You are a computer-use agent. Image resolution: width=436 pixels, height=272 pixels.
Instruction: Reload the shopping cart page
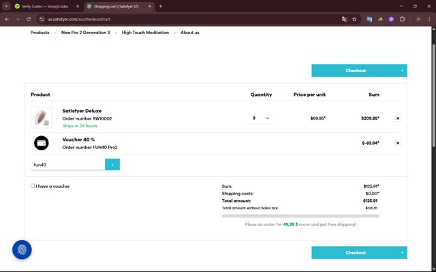point(29,19)
